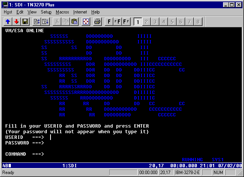Switch to session 7 button

click(x=189, y=21)
